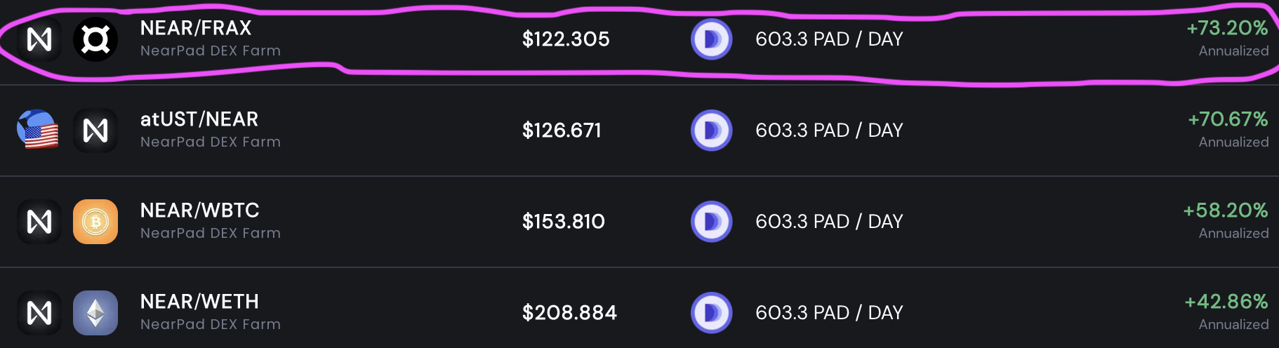1279x348 pixels.
Task: Open the NEAR/WBTC farm
Action: click(x=639, y=222)
